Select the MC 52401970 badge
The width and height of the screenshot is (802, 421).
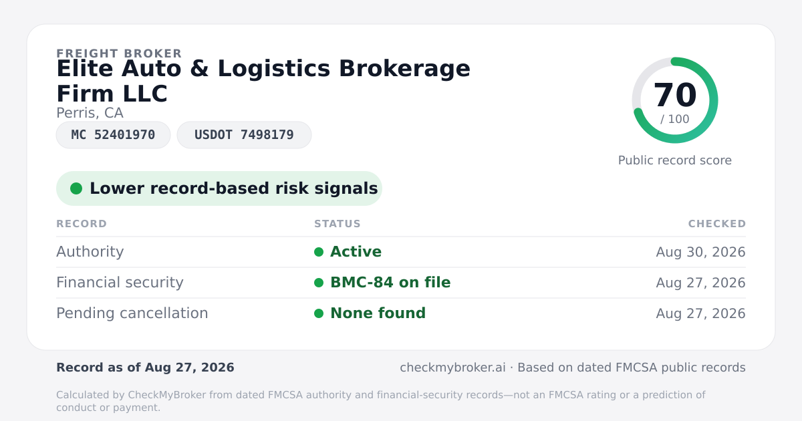click(x=113, y=135)
